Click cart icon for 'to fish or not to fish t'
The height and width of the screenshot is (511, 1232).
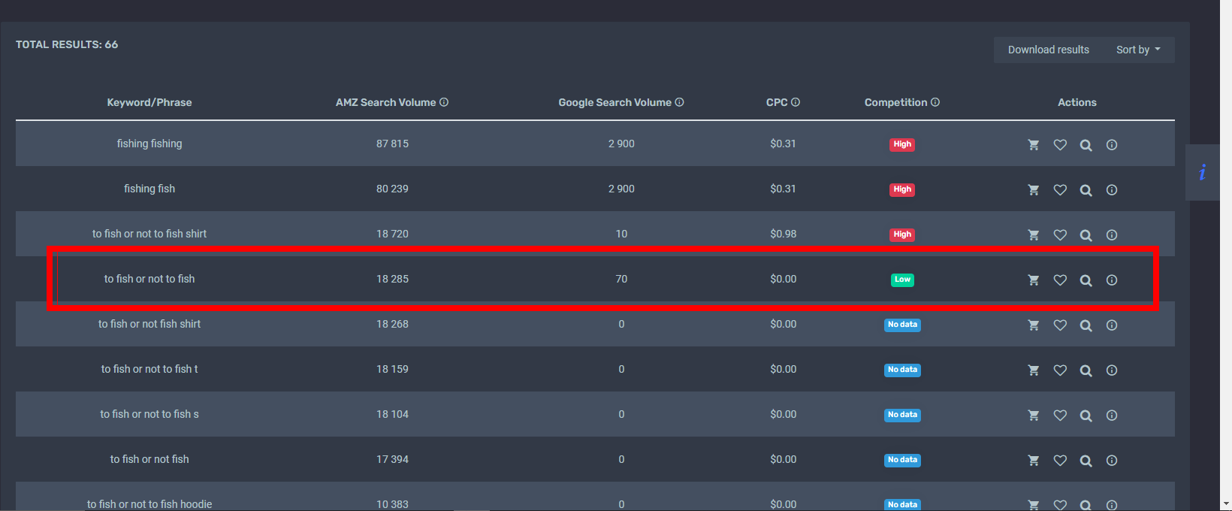(1034, 370)
